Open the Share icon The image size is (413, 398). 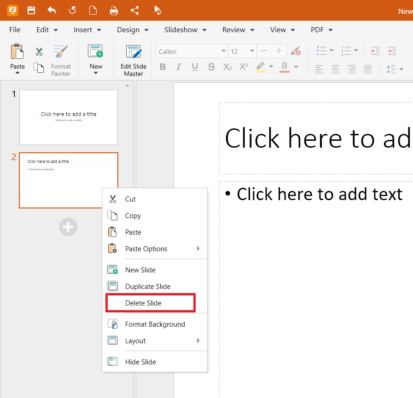coord(134,11)
